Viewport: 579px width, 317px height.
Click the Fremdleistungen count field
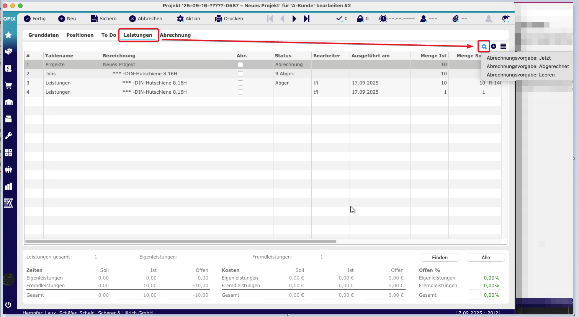[312, 257]
